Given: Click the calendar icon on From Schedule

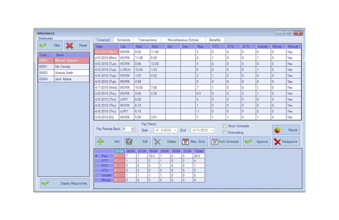Looking at the screenshot, I should [214, 142].
